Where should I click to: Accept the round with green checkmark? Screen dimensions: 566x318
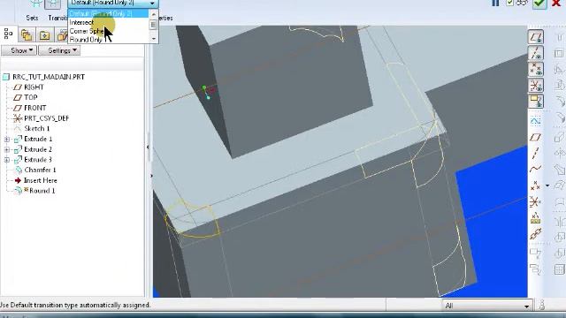click(540, 4)
